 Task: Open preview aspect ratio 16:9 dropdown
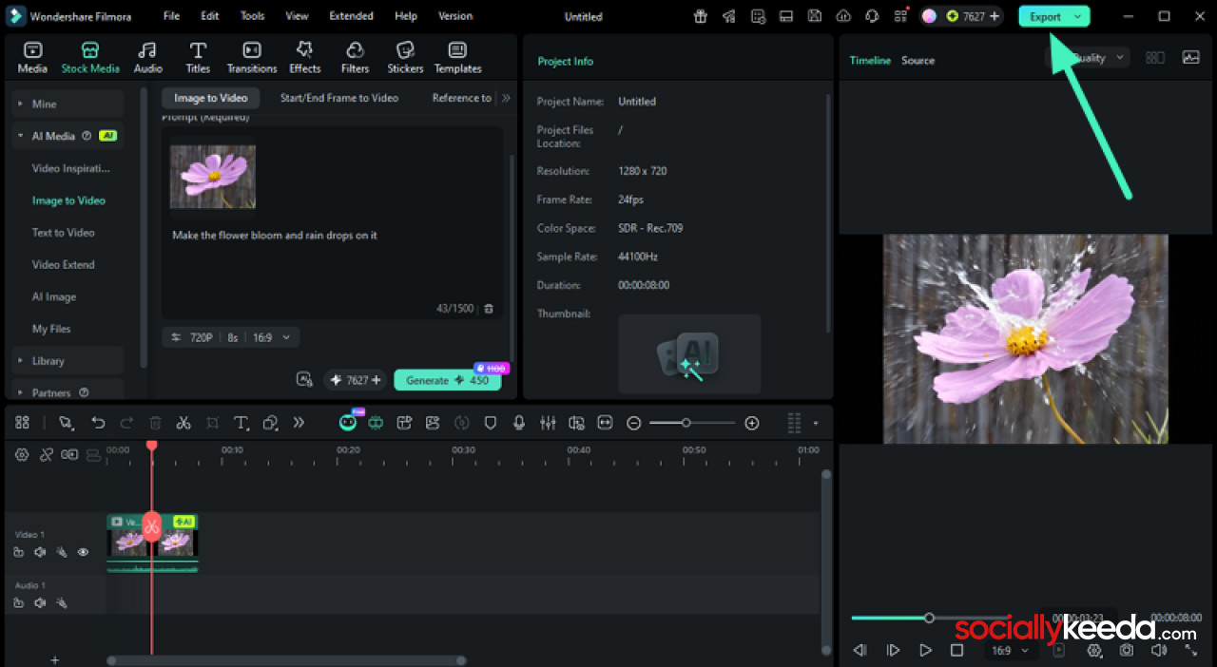click(1010, 651)
